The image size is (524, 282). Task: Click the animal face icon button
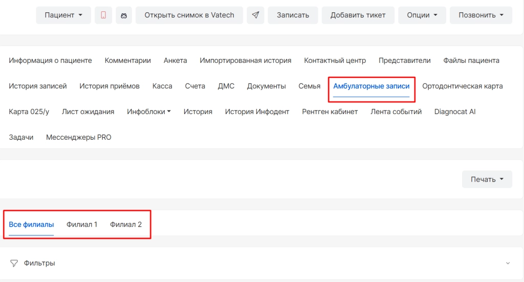point(124,15)
